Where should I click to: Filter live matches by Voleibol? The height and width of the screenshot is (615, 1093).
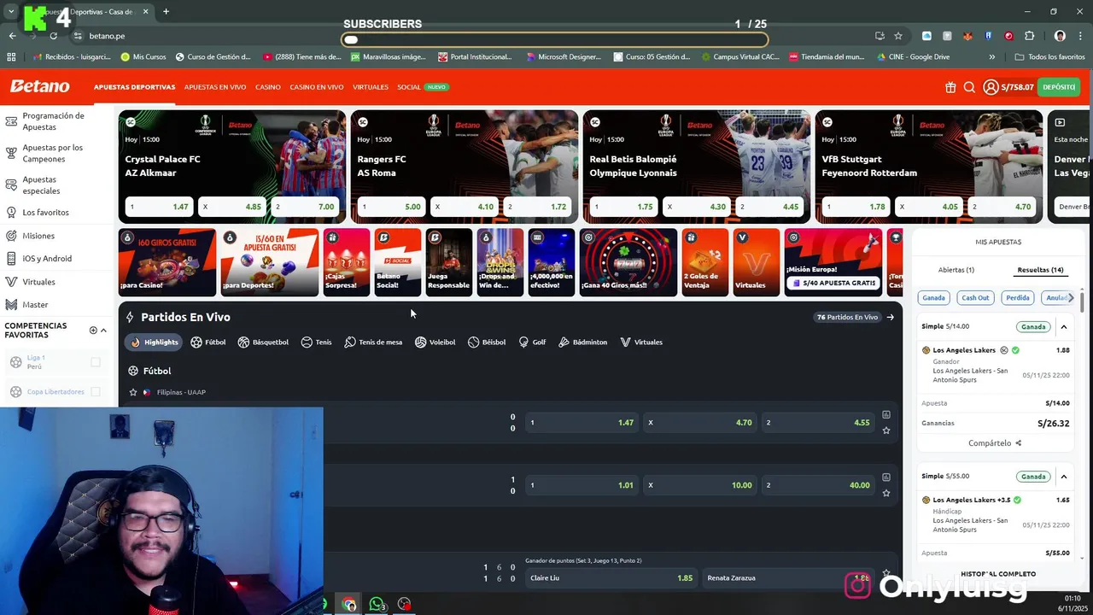(435, 343)
